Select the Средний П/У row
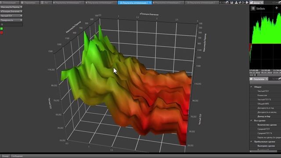 pos(265,129)
